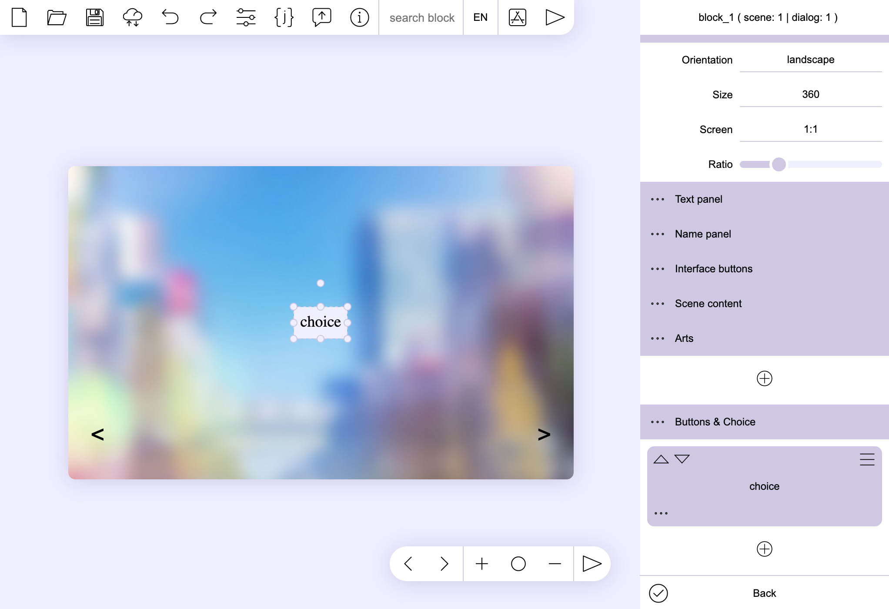Viewport: 889px width, 609px height.
Task: Add new element below Buttons & Choice
Action: 764,549
